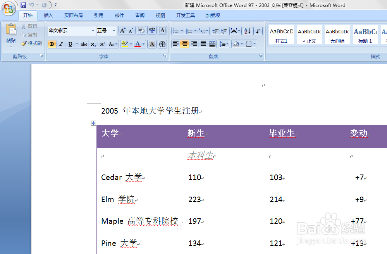Viewport: 387px width, 254px height.
Task: Enable center text alignment
Action: click(x=185, y=44)
